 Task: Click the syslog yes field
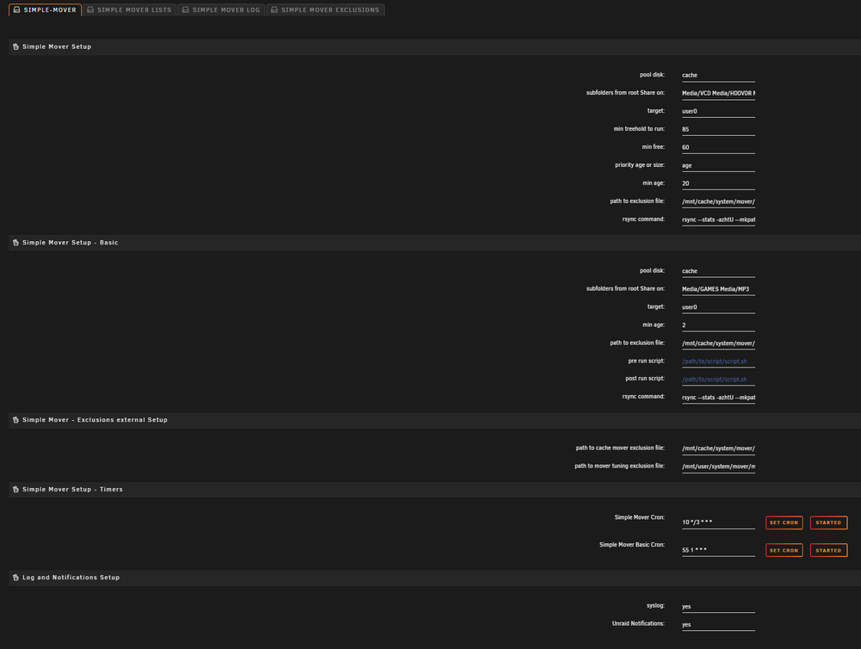[718, 607]
